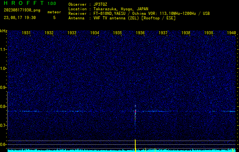Select the 0.9 frequency axis label
Image resolution: width=239 pixels, height=152 pixels.
click(x=3, y=87)
